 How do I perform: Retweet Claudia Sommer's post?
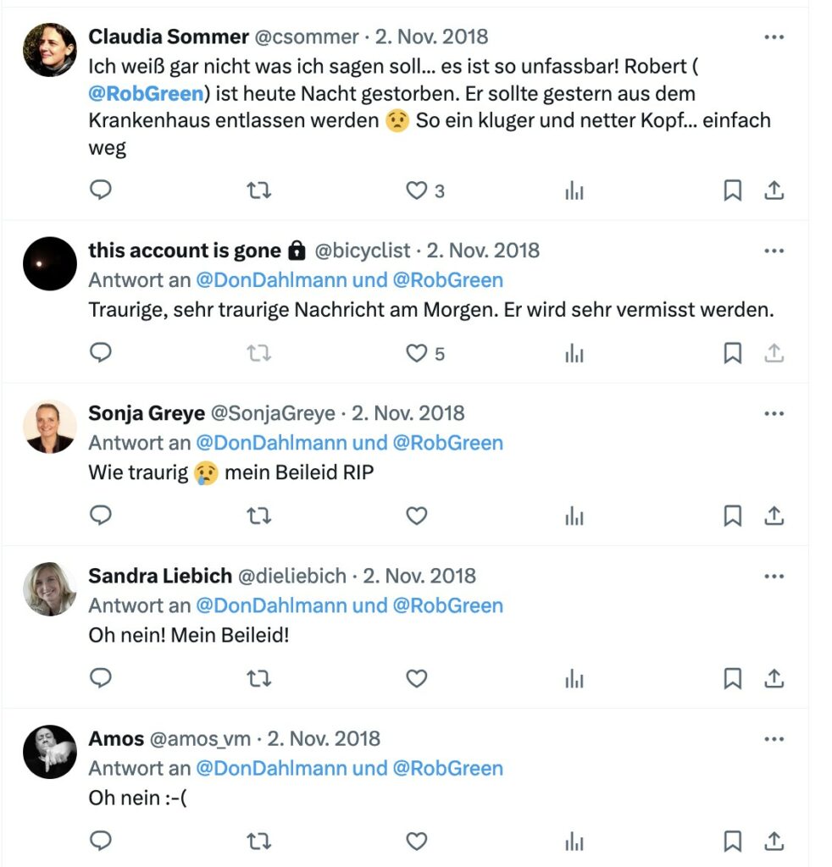[x=258, y=191]
